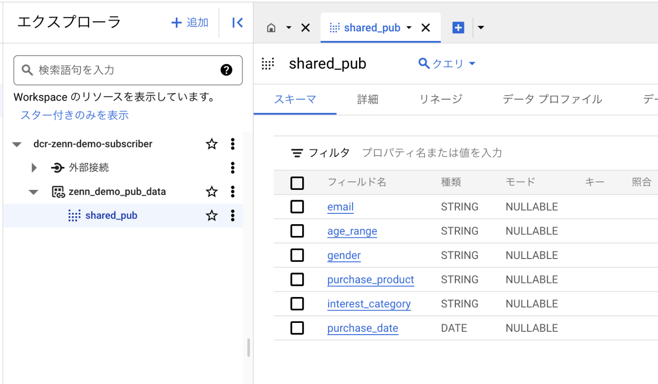Click the search box 検索語句を入力
Screen dimensions: 658x384
[128, 71]
